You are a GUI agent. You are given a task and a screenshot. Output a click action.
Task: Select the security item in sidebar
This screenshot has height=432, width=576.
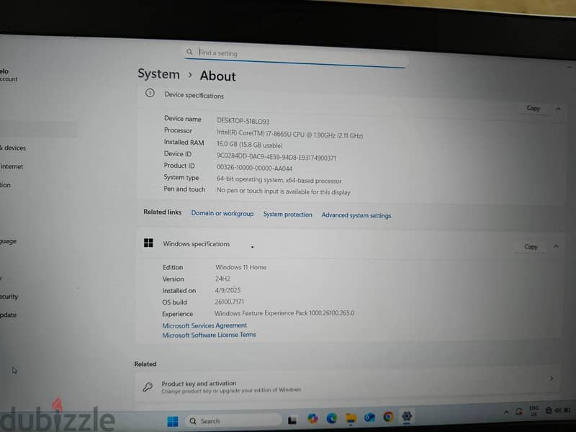[x=9, y=297]
